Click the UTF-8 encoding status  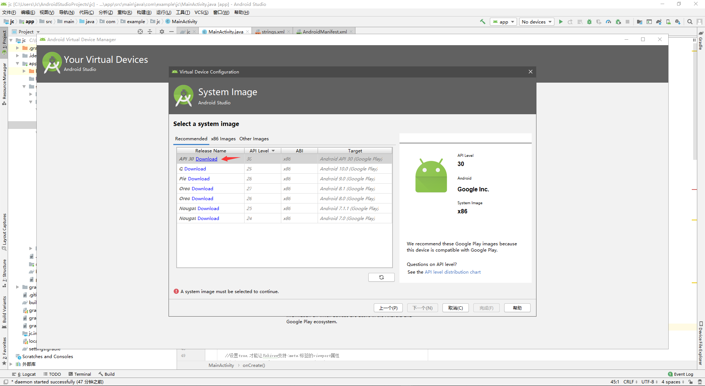click(x=649, y=382)
